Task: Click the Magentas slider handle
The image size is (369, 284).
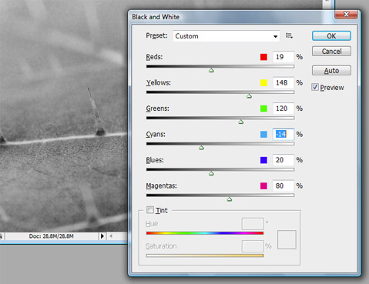Action: [x=230, y=199]
